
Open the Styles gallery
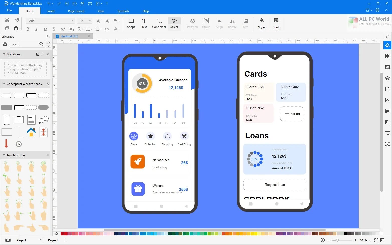[x=262, y=24]
